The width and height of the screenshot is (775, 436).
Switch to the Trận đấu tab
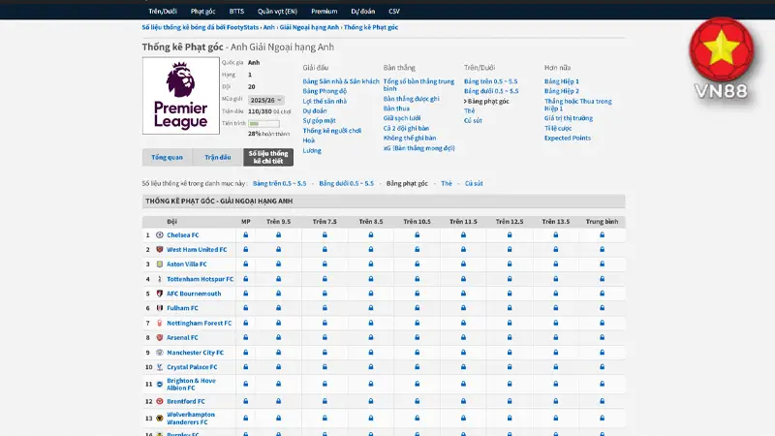pyautogui.click(x=218, y=157)
